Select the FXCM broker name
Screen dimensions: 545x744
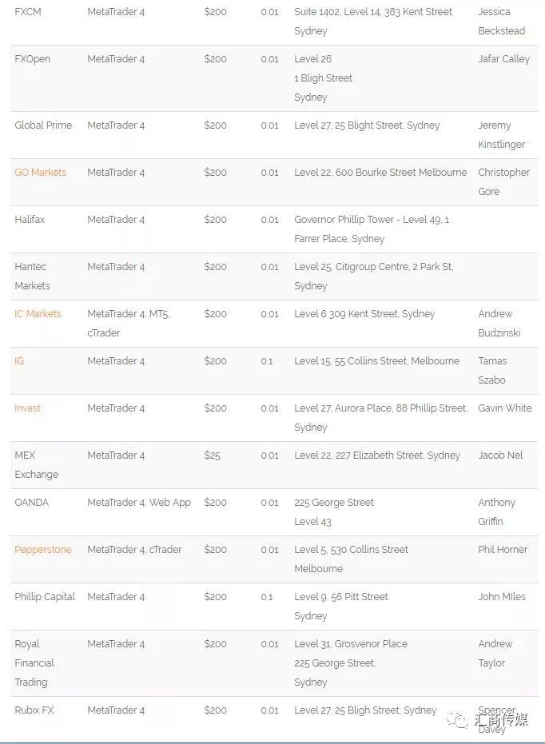click(27, 12)
